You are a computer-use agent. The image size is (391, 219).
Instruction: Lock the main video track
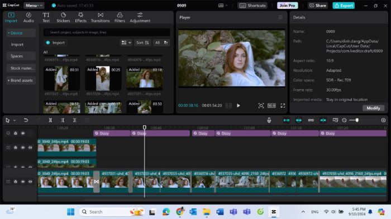coord(16,182)
